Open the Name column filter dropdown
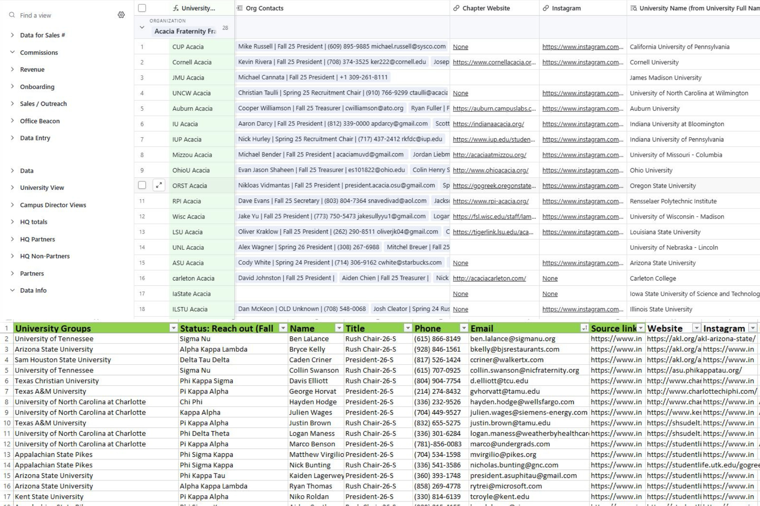This screenshot has height=506, width=760. click(339, 328)
